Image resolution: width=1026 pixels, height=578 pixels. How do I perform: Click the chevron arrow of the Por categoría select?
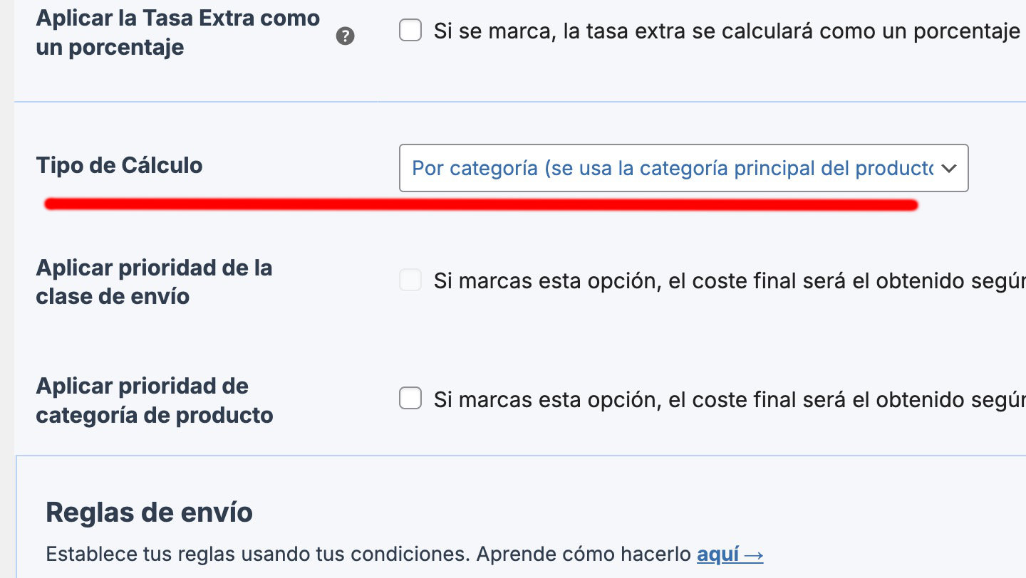948,169
